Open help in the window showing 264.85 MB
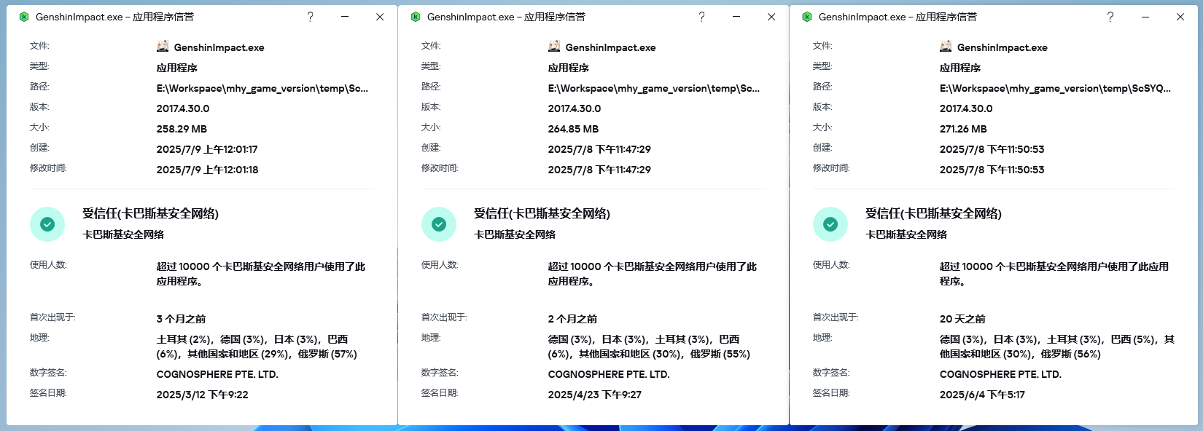This screenshot has height=431, width=1203. click(x=701, y=17)
